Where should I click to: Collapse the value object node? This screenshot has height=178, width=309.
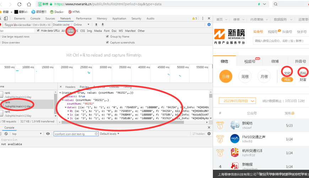[x=63, y=100]
